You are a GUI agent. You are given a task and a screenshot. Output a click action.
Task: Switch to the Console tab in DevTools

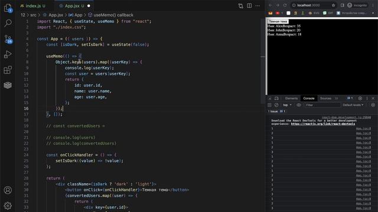[x=309, y=98]
